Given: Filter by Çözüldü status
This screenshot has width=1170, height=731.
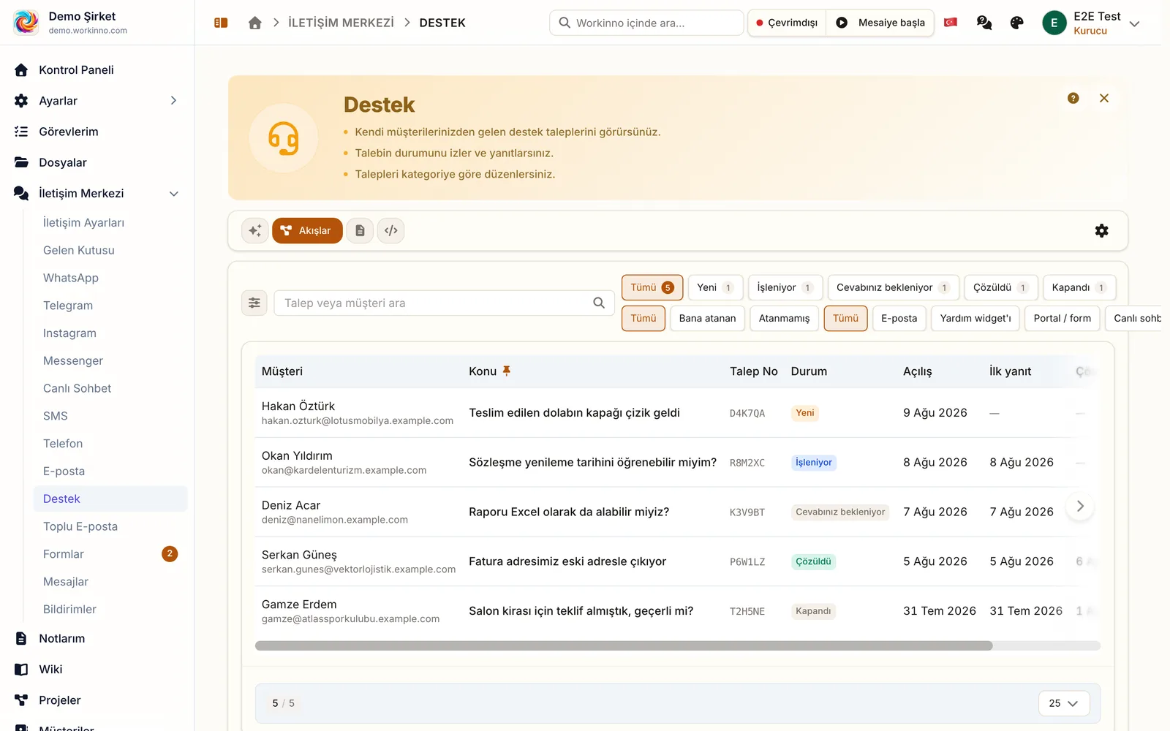Looking at the screenshot, I should coord(1000,287).
